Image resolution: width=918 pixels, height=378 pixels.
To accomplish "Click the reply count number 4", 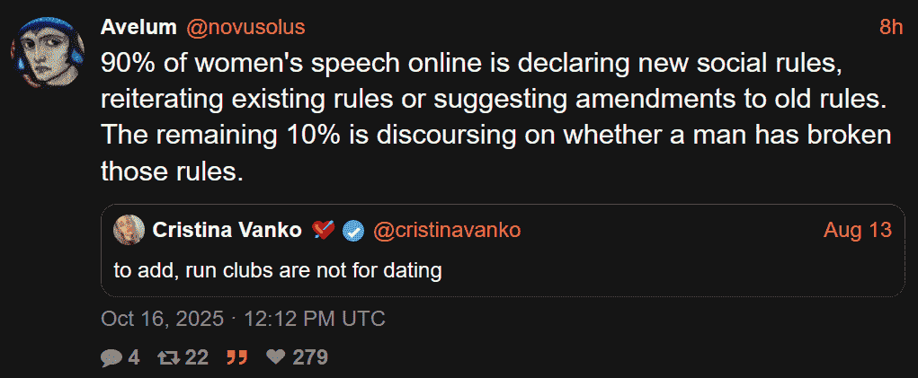I will [133, 357].
